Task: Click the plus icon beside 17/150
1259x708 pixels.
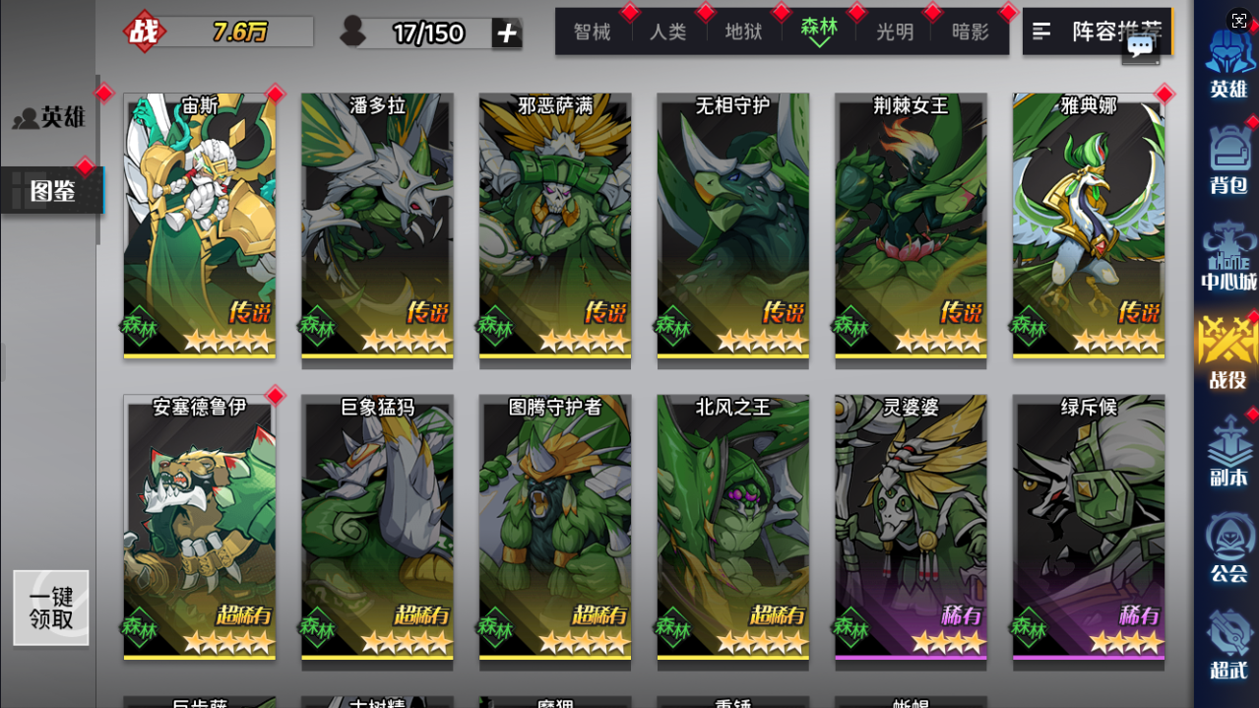Action: tap(507, 32)
